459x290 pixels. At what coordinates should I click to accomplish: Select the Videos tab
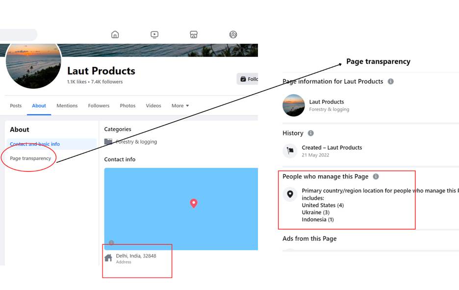[153, 105]
